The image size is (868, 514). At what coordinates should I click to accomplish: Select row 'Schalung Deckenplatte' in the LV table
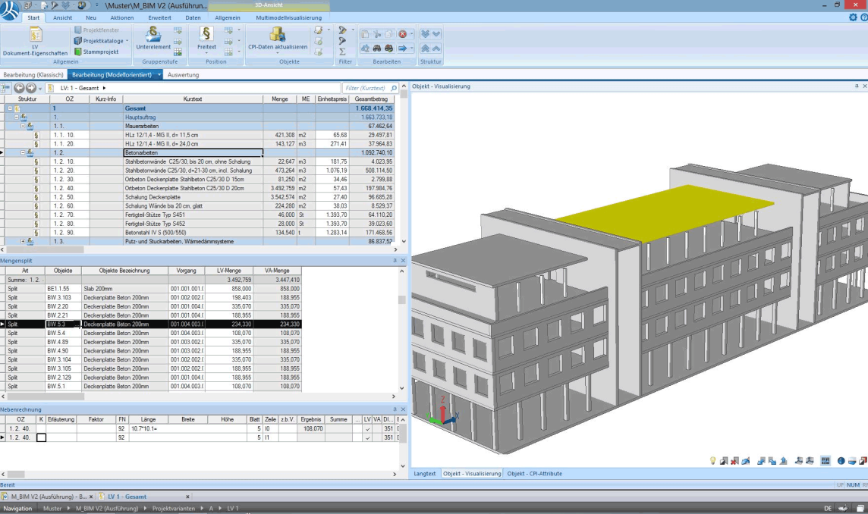coord(197,197)
